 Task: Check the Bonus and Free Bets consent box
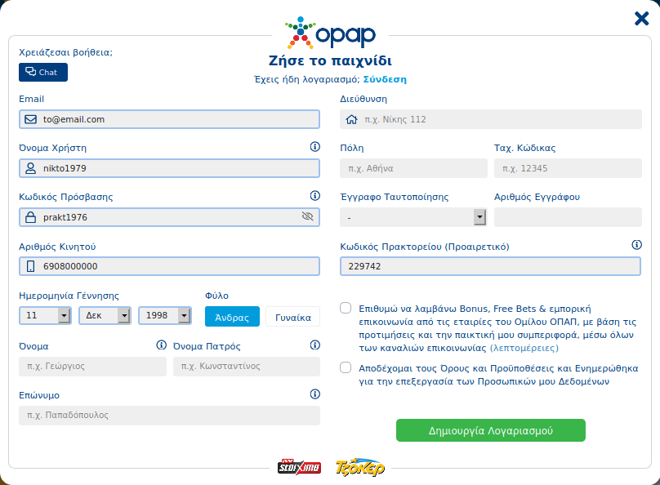[346, 308]
